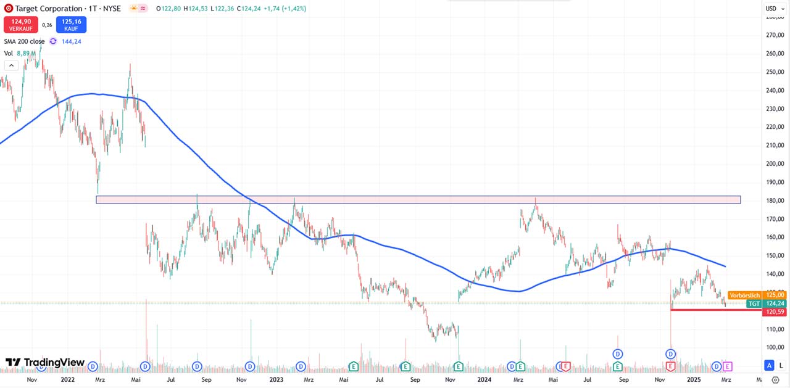The height and width of the screenshot is (388, 790).
Task: Click the 2023 label on time axis
Action: tap(276, 380)
